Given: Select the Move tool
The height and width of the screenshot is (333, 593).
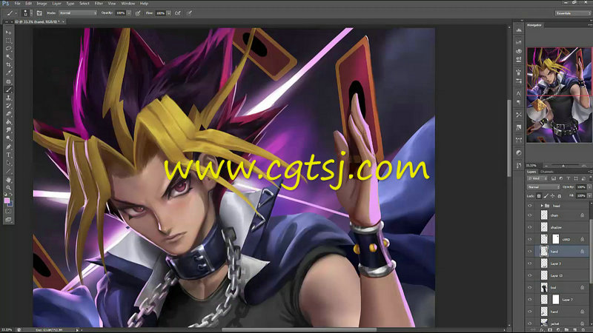Looking at the screenshot, I should [x=8, y=32].
